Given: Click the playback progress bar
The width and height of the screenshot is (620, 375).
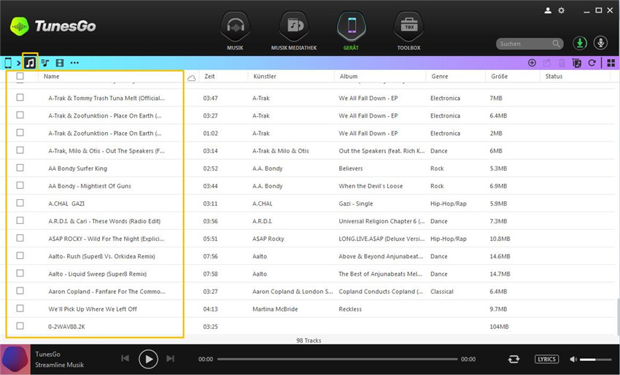Looking at the screenshot, I should click(337, 359).
